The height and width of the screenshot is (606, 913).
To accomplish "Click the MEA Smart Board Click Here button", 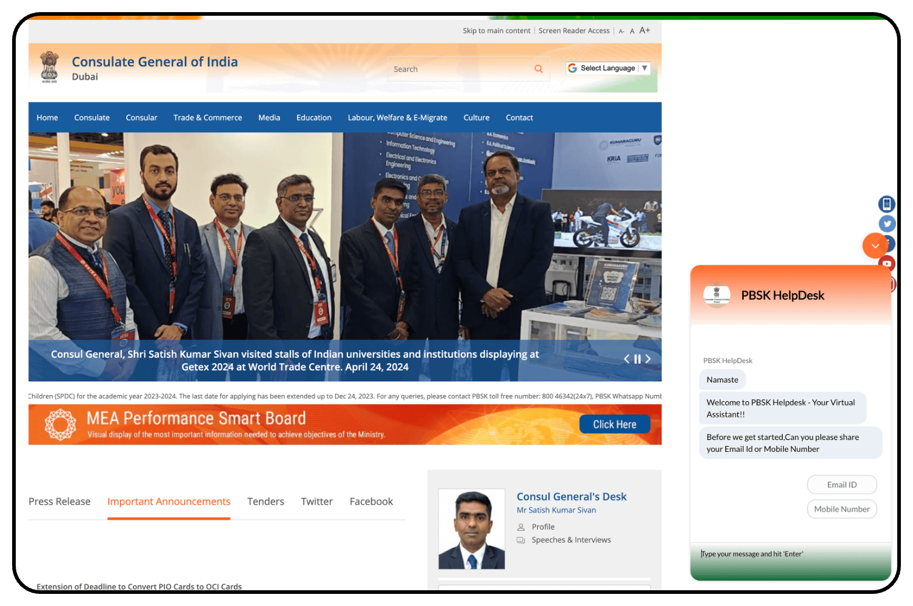I will pyautogui.click(x=614, y=424).
